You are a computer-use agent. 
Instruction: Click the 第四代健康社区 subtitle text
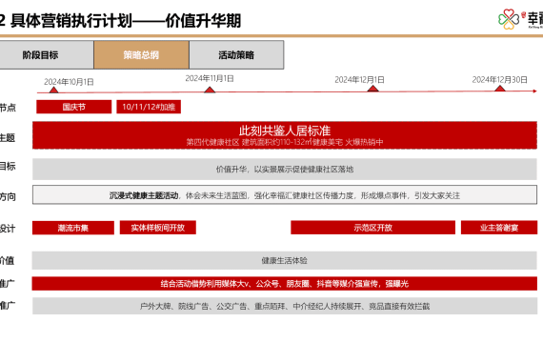tap(285, 142)
